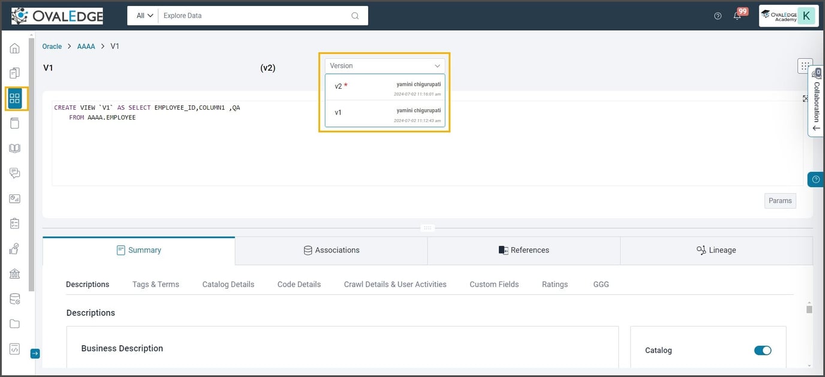Go to Oracle in the breadcrumb
Viewport: 825px width, 377px height.
pyautogui.click(x=52, y=46)
